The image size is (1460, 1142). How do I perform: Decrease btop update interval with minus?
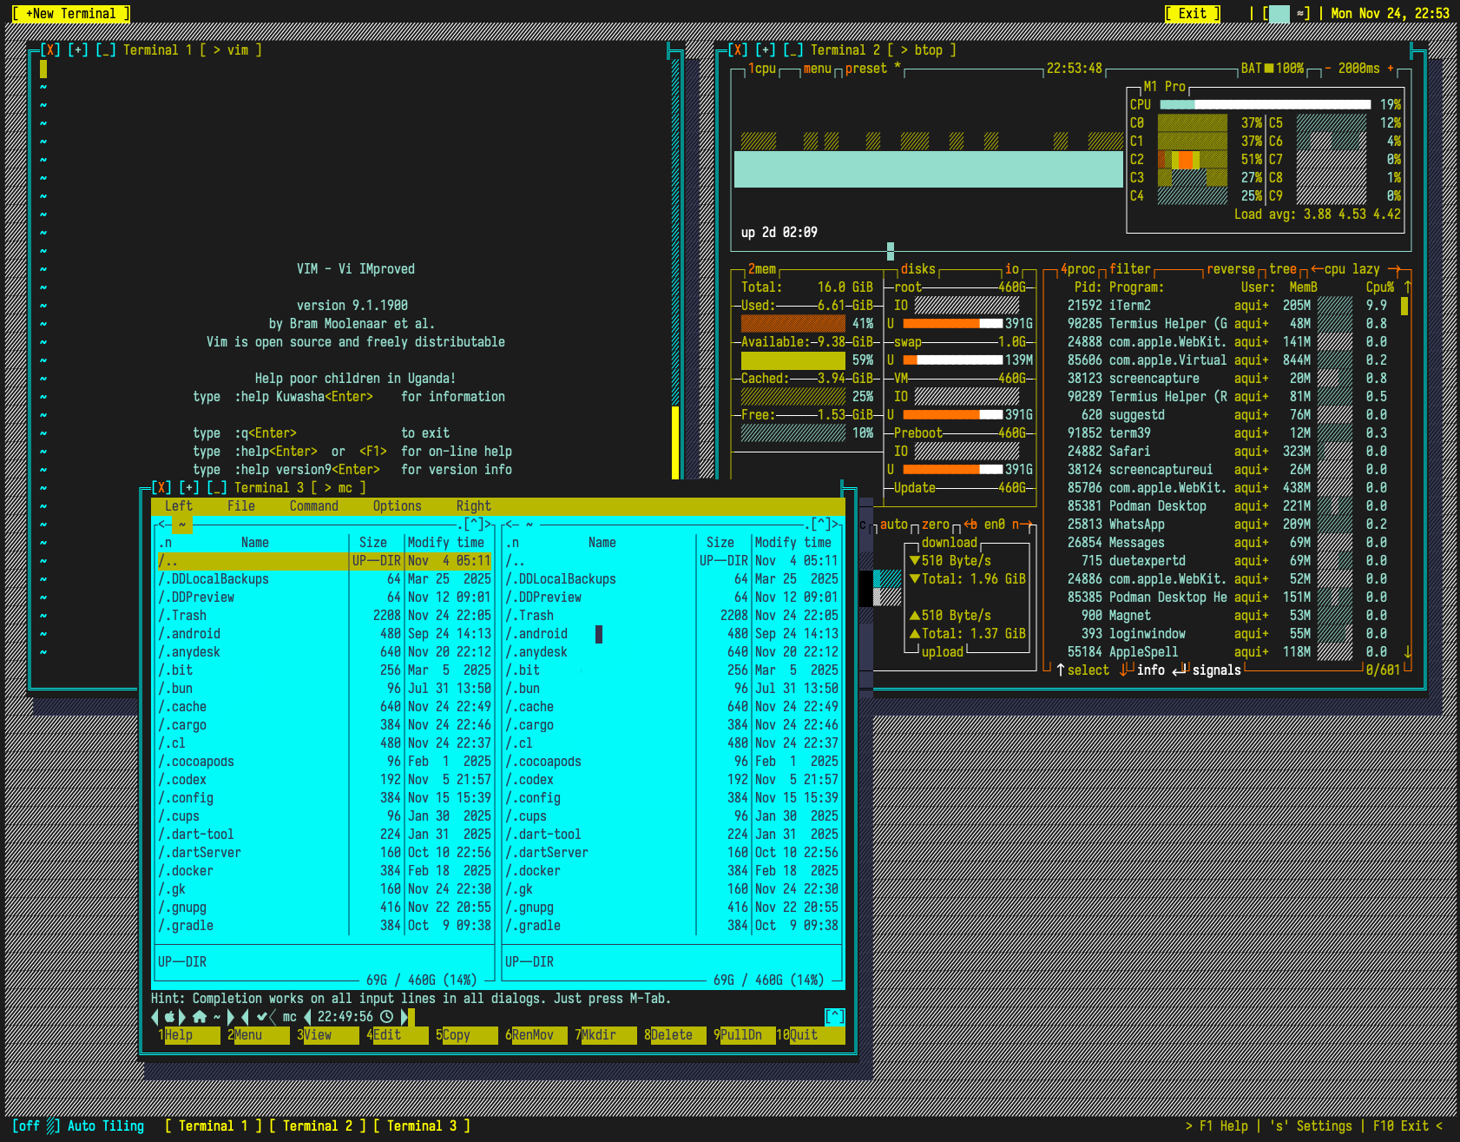point(1328,69)
